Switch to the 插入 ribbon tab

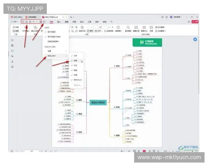click(59, 21)
